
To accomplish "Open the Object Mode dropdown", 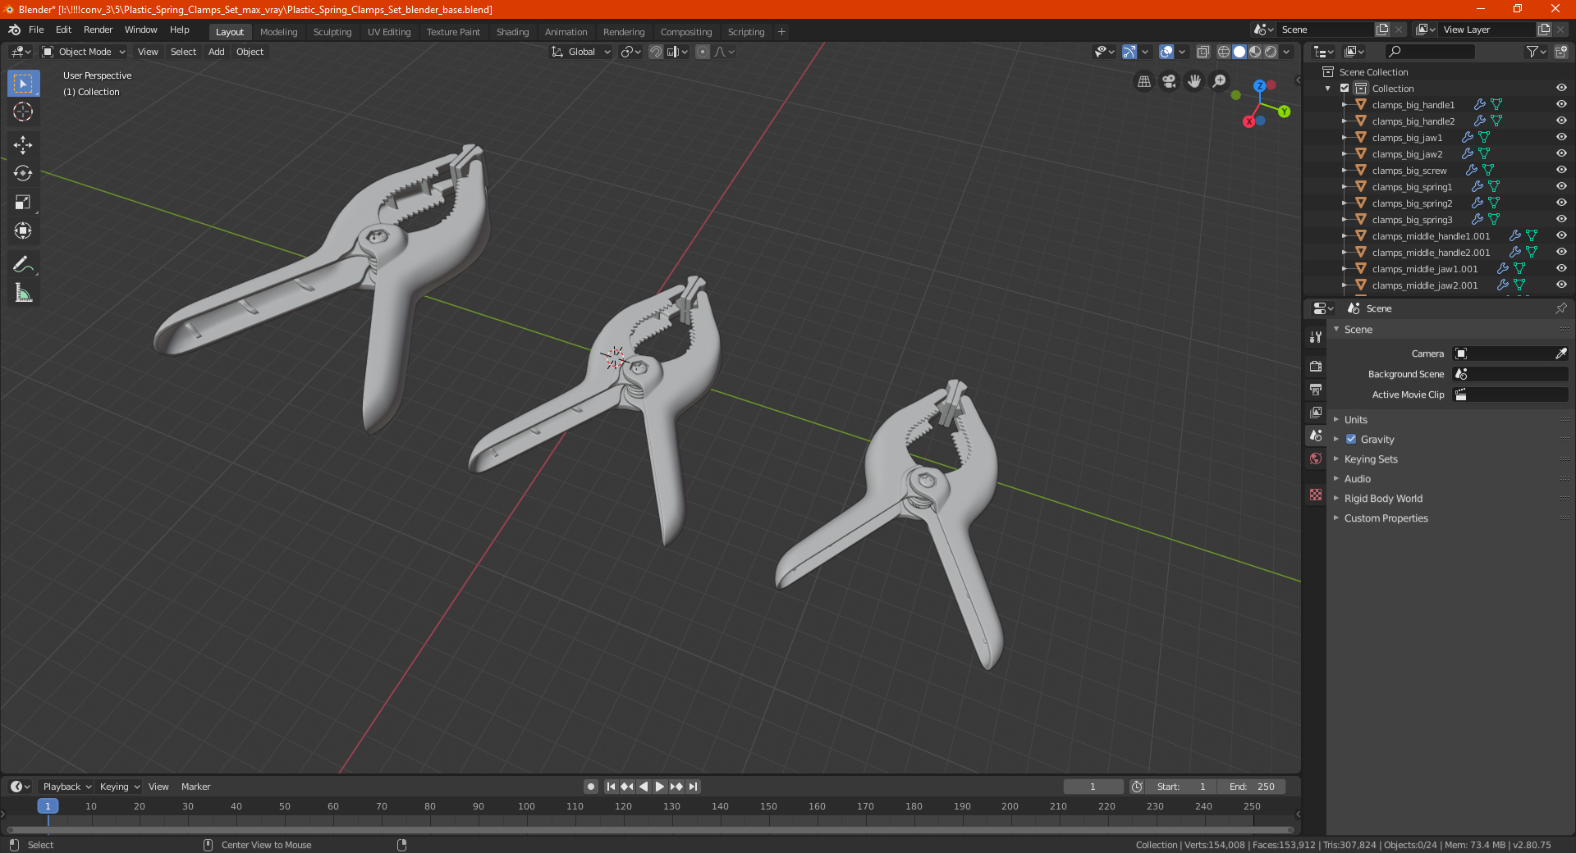I will [x=84, y=52].
